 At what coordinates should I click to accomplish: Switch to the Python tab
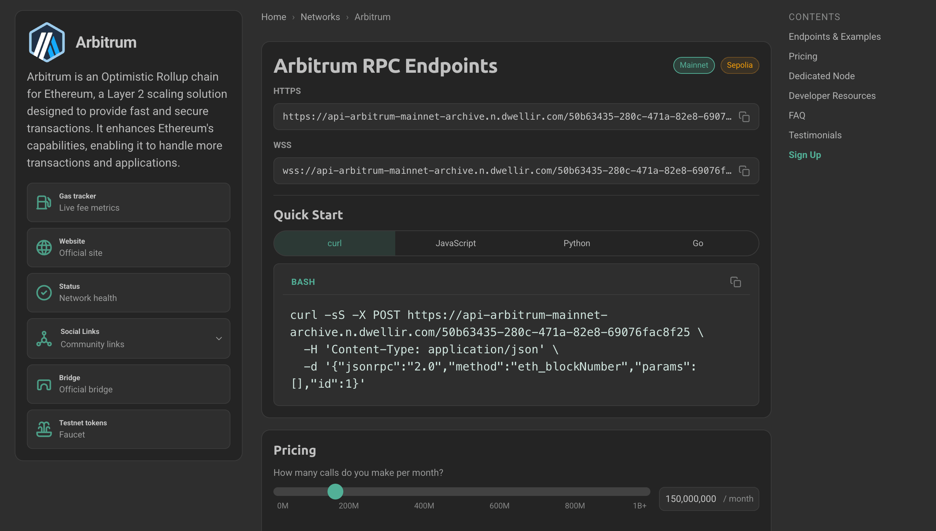(577, 243)
